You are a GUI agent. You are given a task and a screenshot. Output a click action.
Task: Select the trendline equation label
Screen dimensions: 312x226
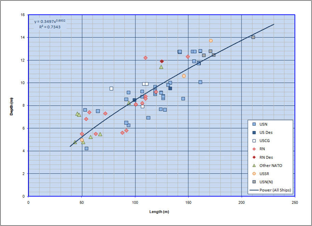(x=50, y=21)
